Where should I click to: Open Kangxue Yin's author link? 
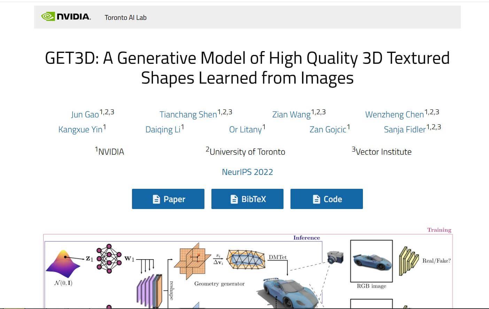point(80,130)
